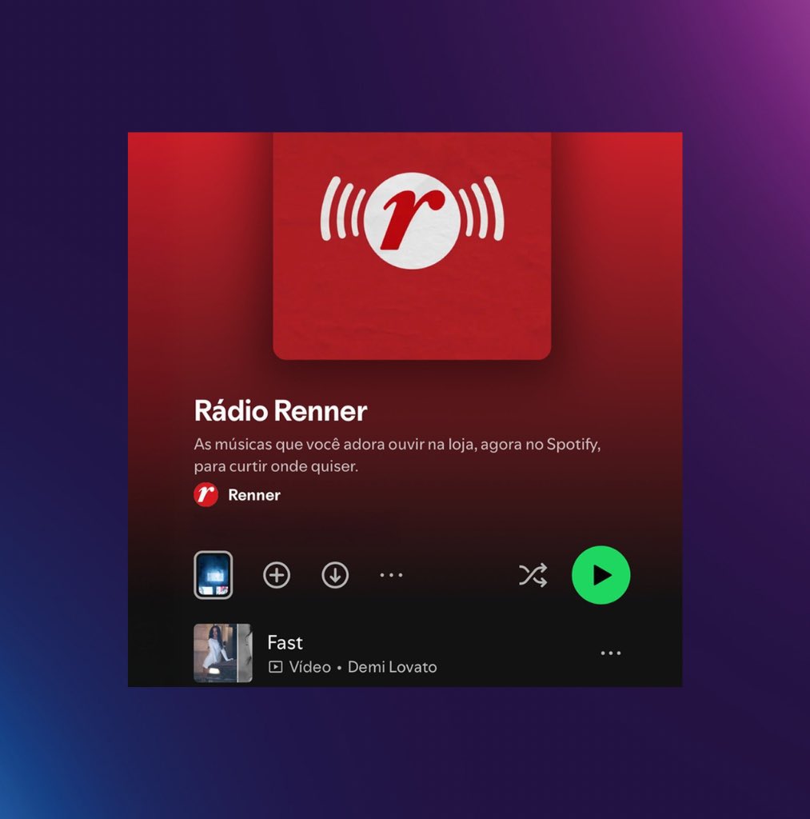Open more options for Fast track
Viewport: 810px width, 819px height.
611,653
